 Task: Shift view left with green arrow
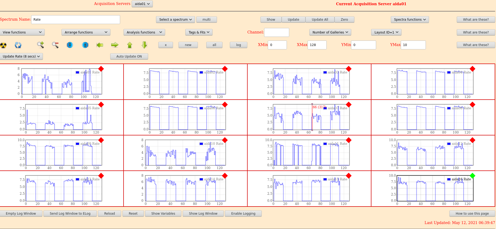pos(100,45)
